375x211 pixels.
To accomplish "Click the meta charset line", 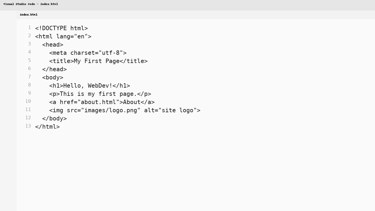I will click(88, 53).
